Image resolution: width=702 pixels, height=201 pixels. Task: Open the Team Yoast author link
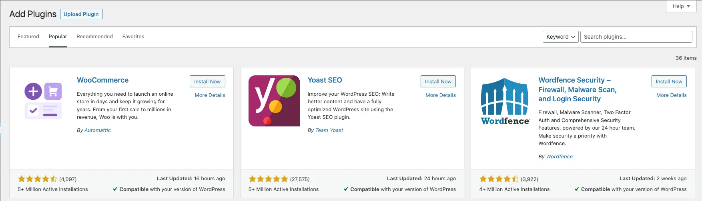click(329, 130)
